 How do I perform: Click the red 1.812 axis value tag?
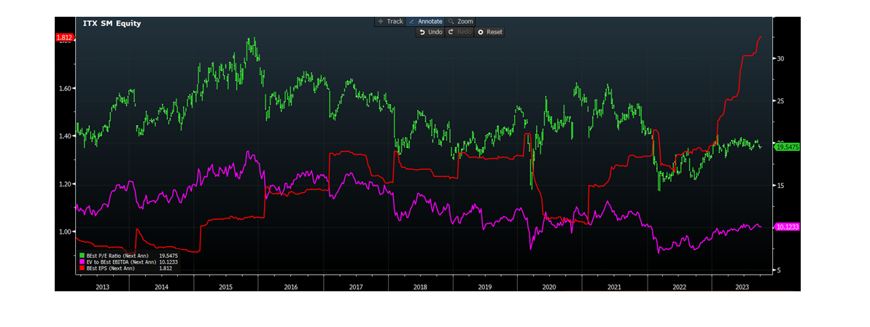point(65,37)
